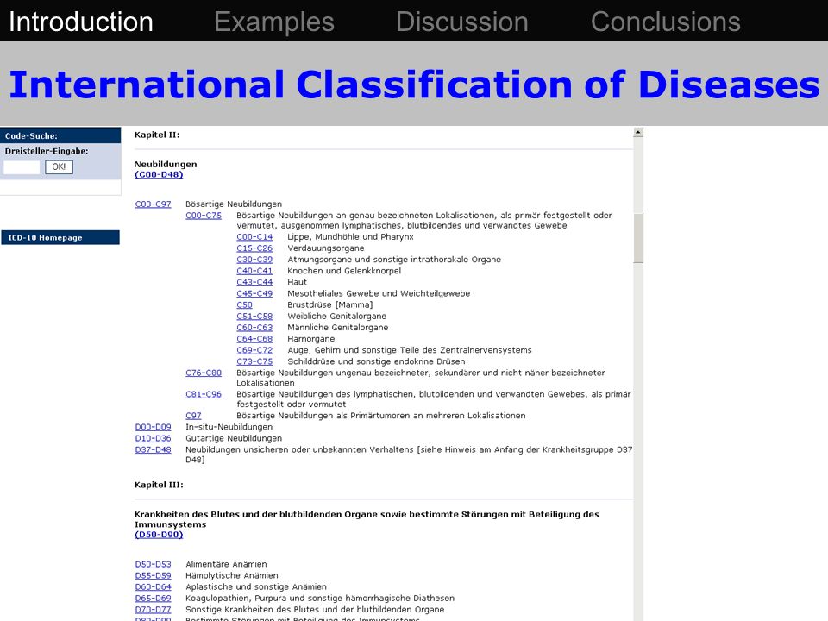Switch to the Examples section
Viewport: 828px width, 621px height.
(274, 22)
